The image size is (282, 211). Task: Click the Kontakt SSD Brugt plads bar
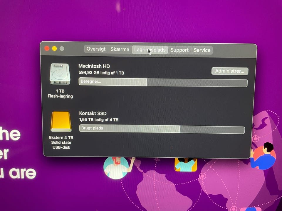click(162, 129)
